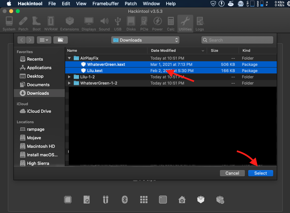Click the house with gear utility icon
Screen dimensions: 290x213
(x=182, y=200)
